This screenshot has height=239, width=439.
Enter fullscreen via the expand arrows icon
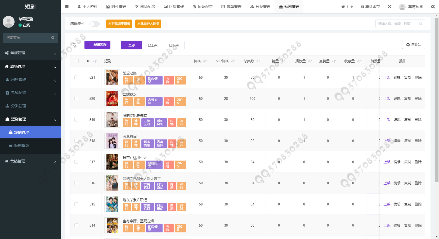[389, 6]
